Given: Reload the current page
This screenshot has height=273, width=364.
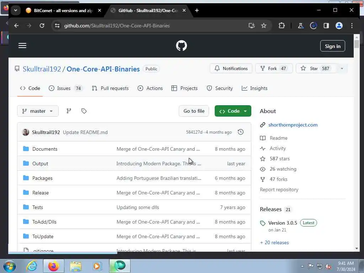Looking at the screenshot, I should pyautogui.click(x=42, y=26).
